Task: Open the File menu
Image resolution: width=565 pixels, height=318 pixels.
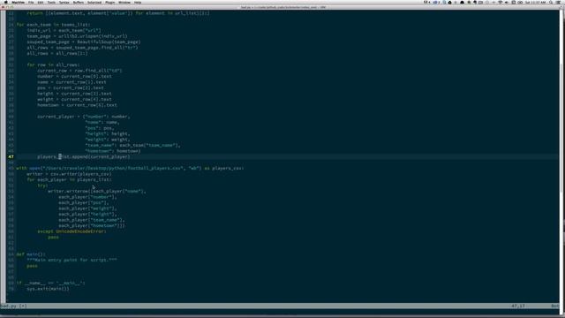Action: click(31, 2)
